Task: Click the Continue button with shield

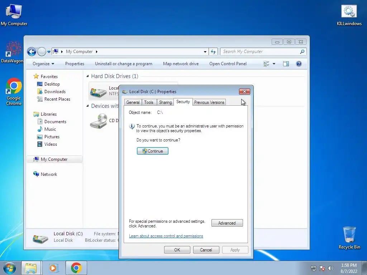Action: click(153, 151)
